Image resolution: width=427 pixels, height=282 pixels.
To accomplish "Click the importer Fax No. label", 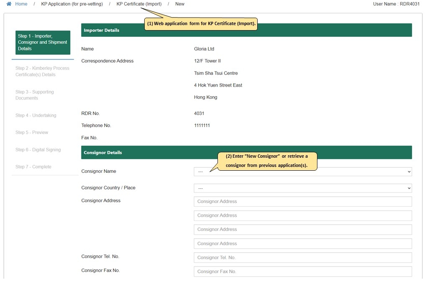I will point(89,138).
